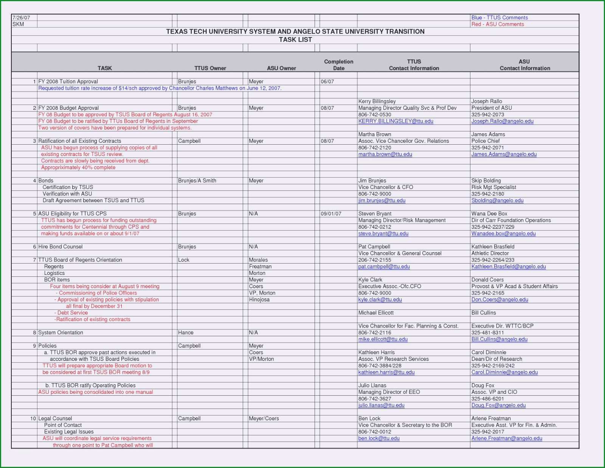Select the TASK column header cell

tap(105, 62)
